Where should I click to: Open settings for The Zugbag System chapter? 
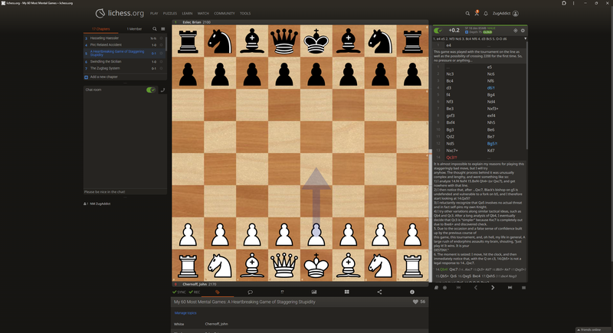point(161,68)
